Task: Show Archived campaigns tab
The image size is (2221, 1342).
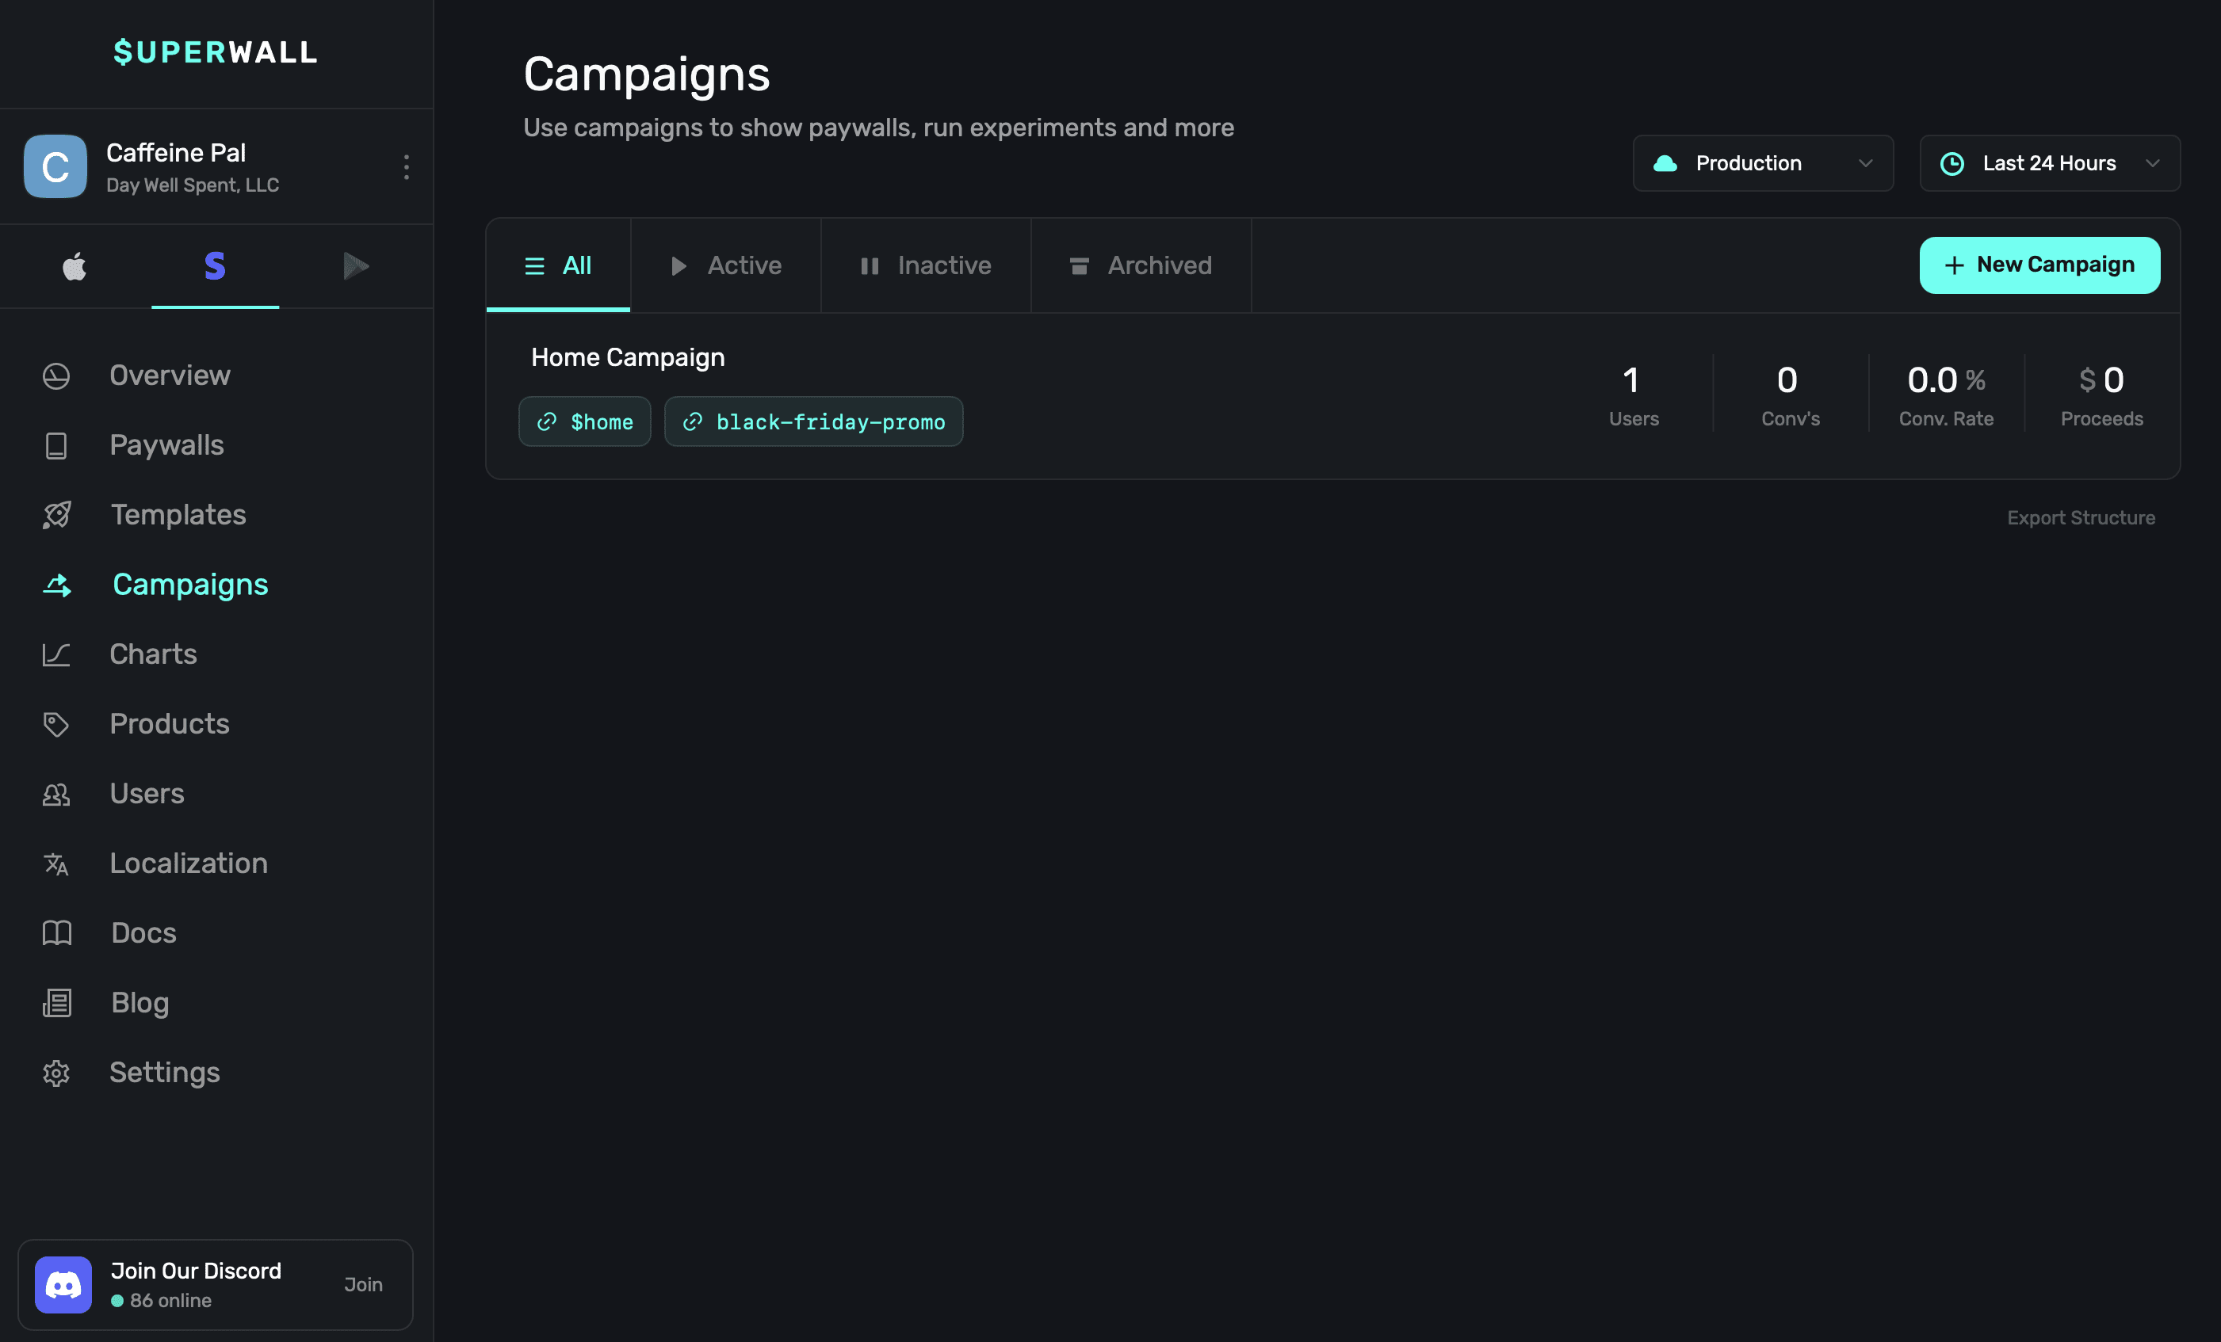Action: pos(1141,265)
